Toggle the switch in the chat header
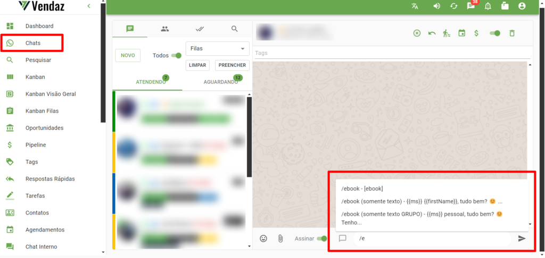545x258 pixels. [x=494, y=33]
